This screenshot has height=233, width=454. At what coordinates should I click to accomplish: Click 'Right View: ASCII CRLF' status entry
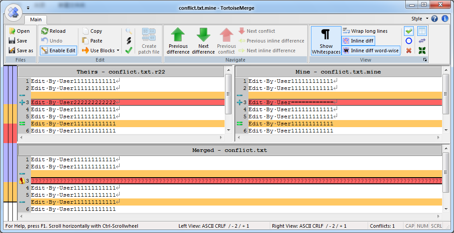[309, 226]
